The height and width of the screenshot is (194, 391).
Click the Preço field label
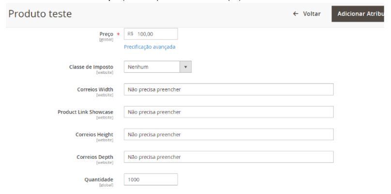click(106, 34)
